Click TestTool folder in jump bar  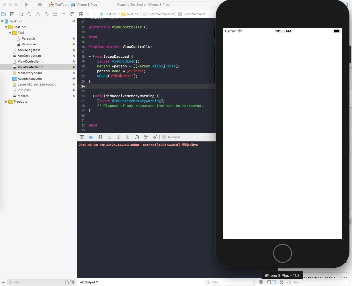tap(130, 14)
